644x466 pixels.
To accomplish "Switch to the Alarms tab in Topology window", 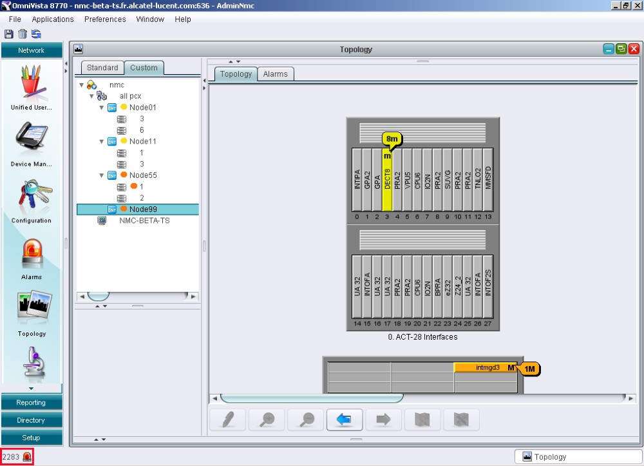I will [x=275, y=74].
